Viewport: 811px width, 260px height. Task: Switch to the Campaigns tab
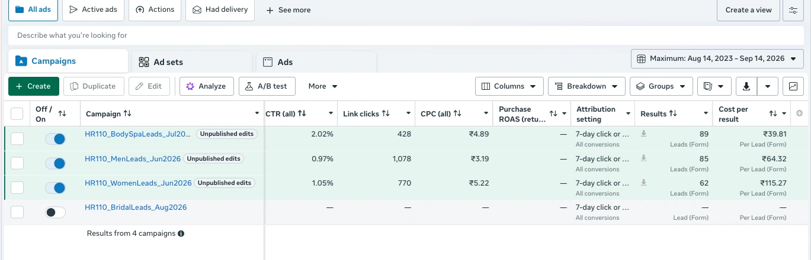[68, 61]
